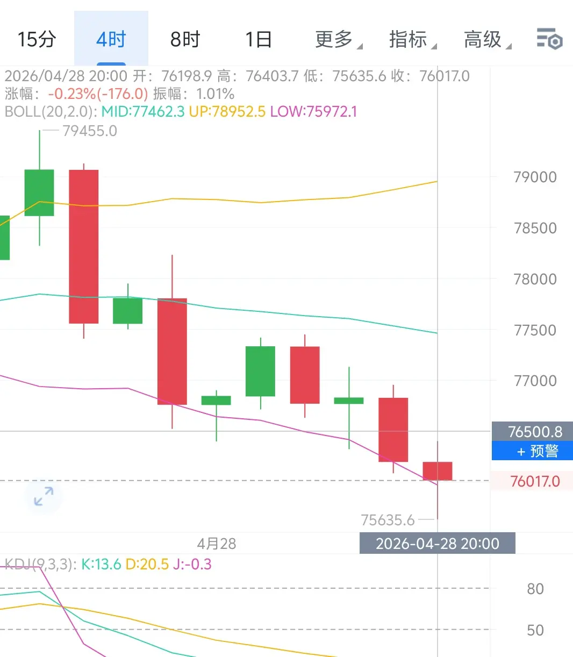
Task: Click the KDJ(9,3,3) indicator label
Action: click(x=41, y=564)
